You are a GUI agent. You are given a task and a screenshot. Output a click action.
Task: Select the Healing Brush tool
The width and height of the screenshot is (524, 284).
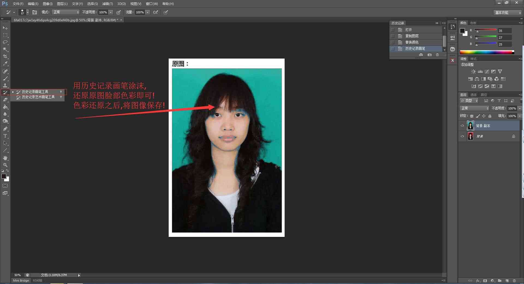coord(5,71)
